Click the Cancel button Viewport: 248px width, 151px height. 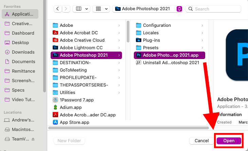click(x=202, y=140)
